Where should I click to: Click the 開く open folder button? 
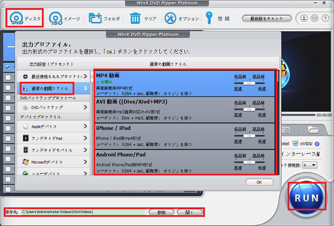pos(189,212)
